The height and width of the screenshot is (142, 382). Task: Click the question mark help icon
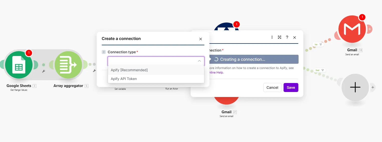click(x=287, y=37)
